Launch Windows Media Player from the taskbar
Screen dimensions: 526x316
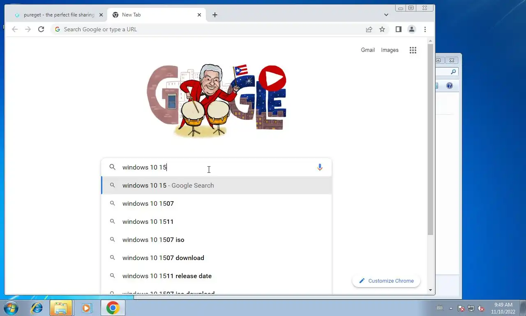(x=86, y=308)
